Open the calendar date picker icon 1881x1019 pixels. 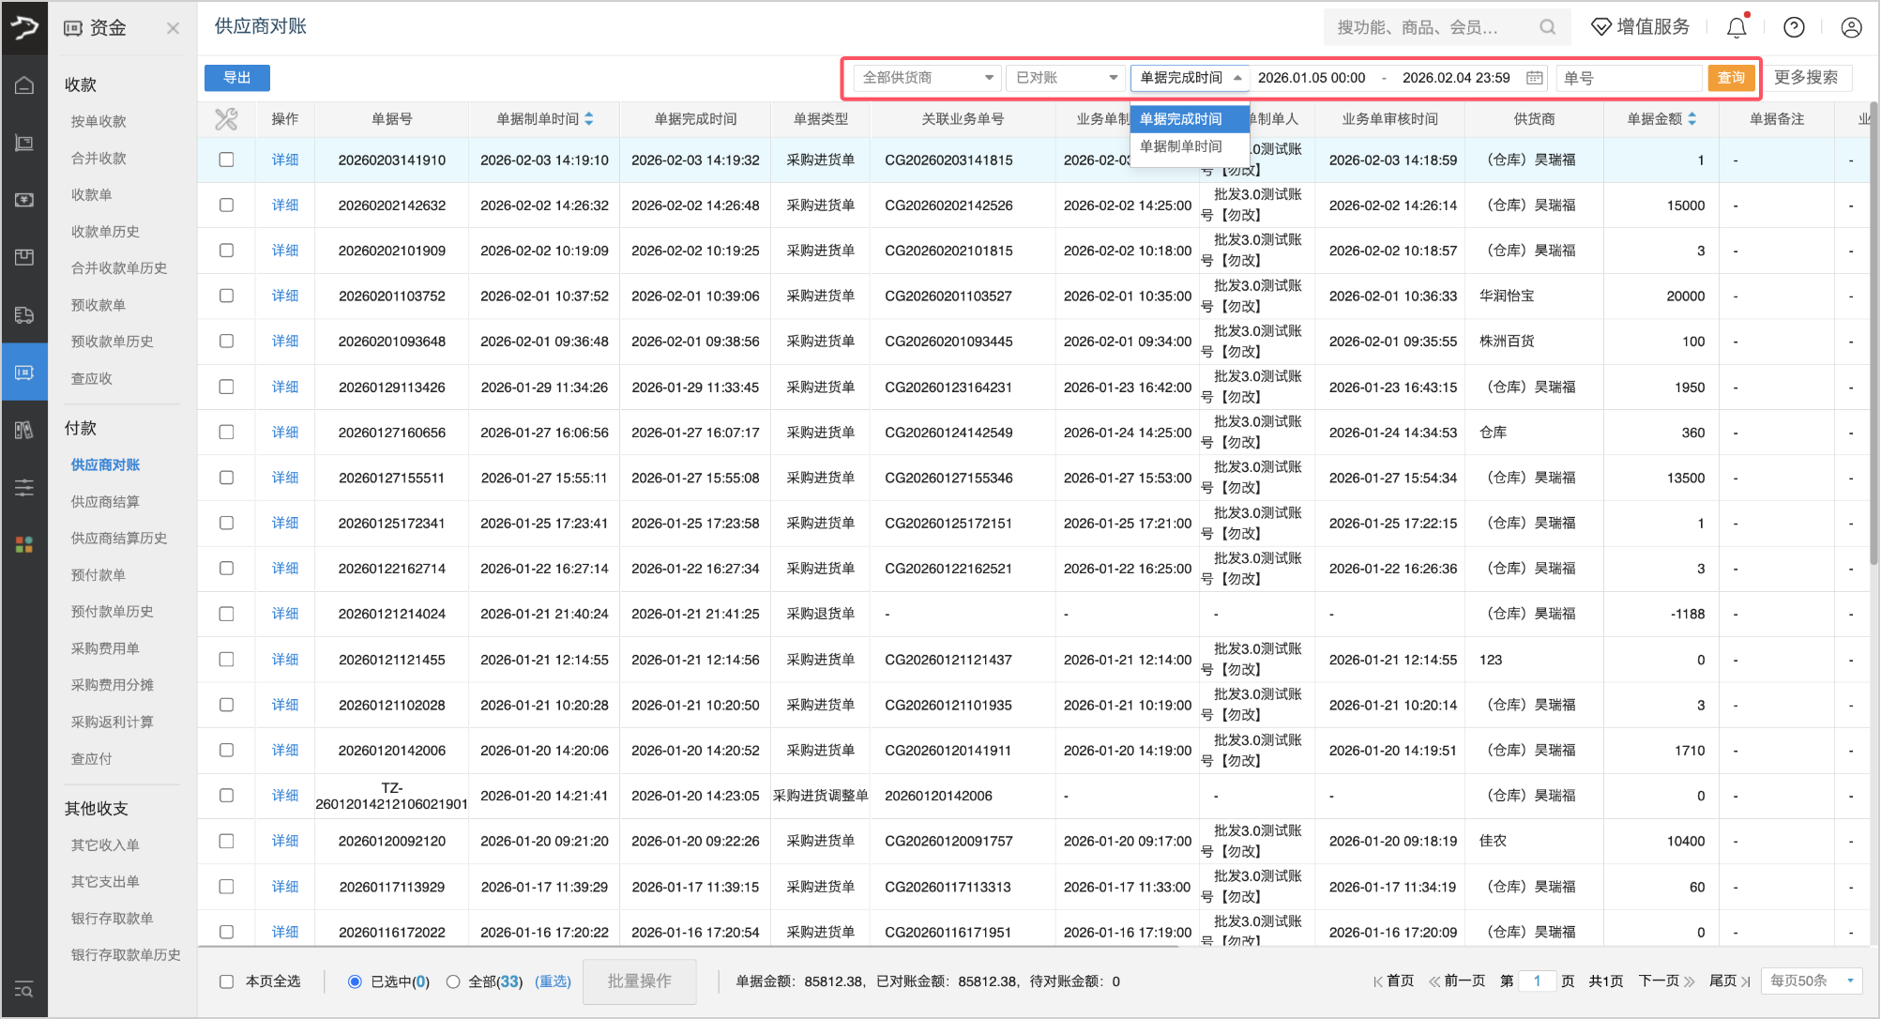click(x=1535, y=78)
